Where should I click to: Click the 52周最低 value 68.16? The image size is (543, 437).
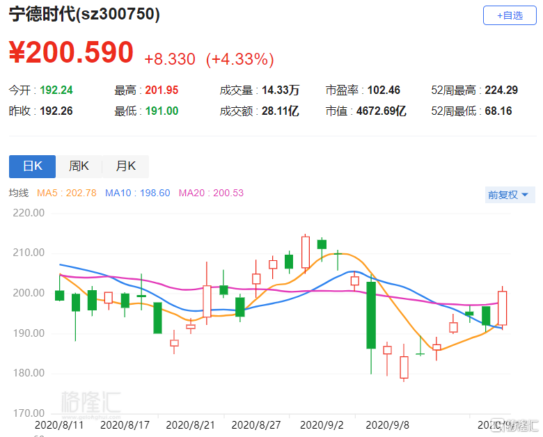[x=498, y=111]
